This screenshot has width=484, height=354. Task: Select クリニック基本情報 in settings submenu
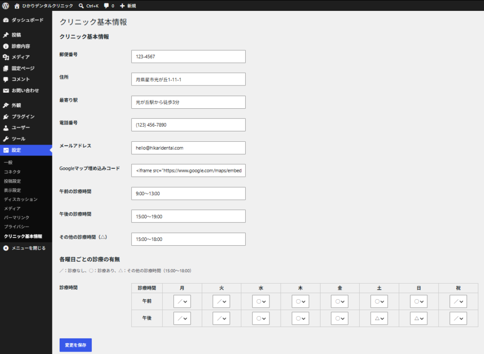pos(23,236)
